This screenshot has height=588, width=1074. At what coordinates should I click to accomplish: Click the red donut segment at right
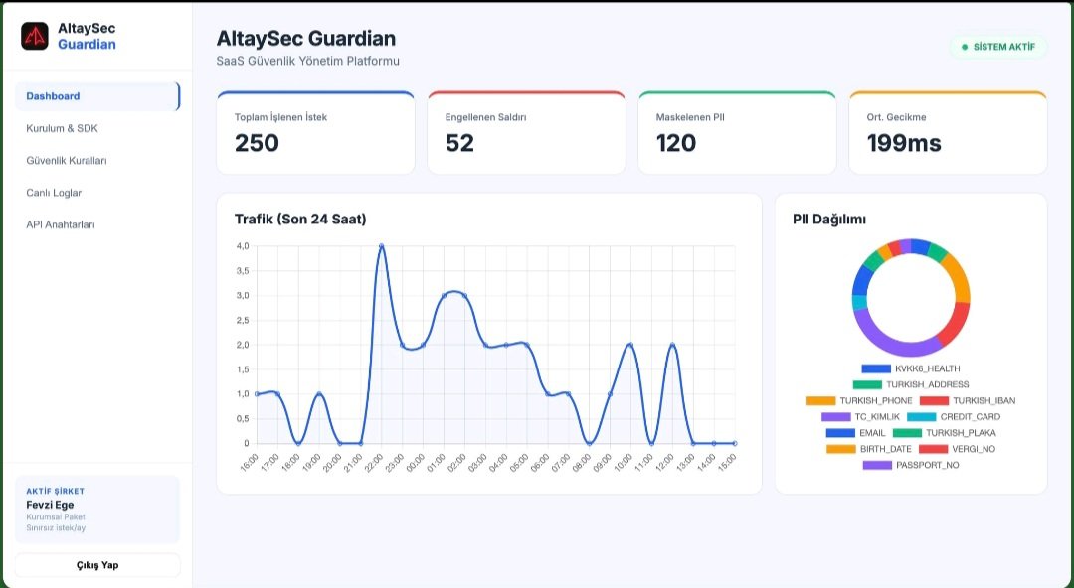[x=957, y=324]
